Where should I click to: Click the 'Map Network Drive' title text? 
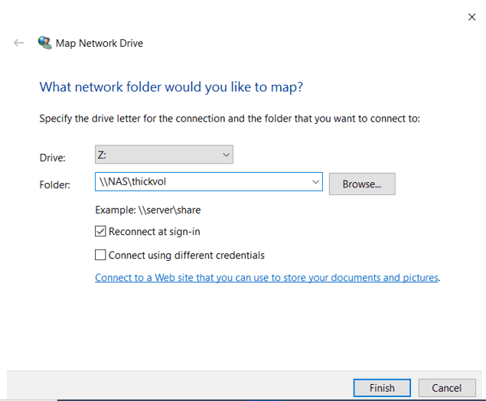tap(99, 44)
